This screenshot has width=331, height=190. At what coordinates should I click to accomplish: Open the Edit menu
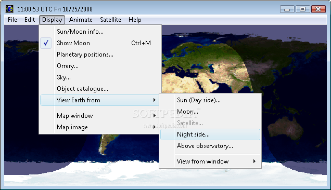coord(30,20)
